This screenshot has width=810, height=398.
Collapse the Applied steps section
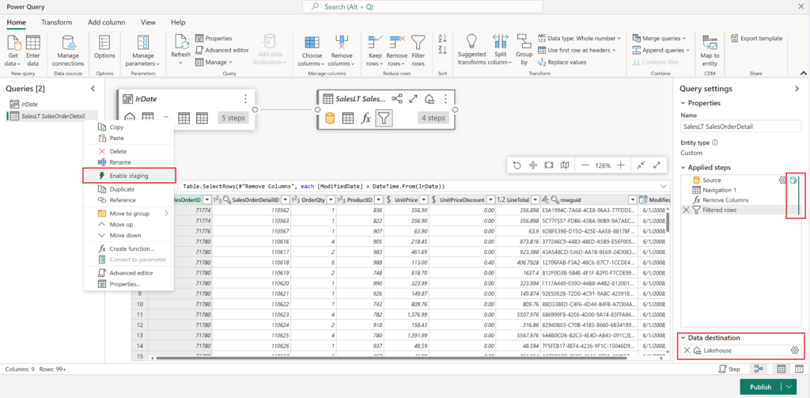pos(683,168)
